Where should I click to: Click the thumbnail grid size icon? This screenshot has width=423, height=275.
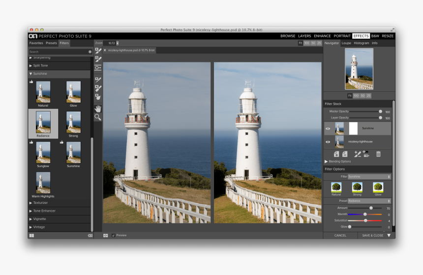90,235
